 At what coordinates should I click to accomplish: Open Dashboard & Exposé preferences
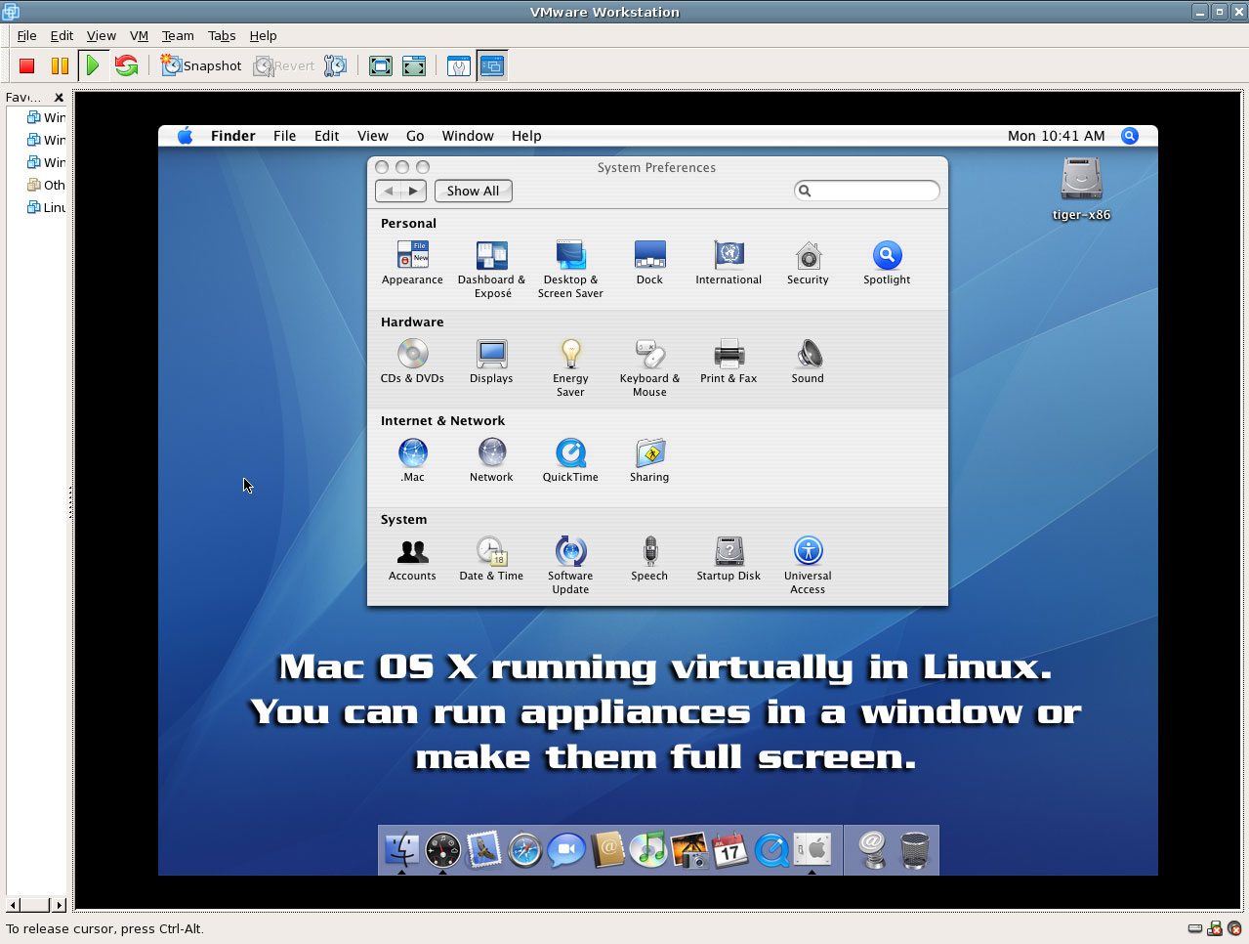[x=491, y=270]
